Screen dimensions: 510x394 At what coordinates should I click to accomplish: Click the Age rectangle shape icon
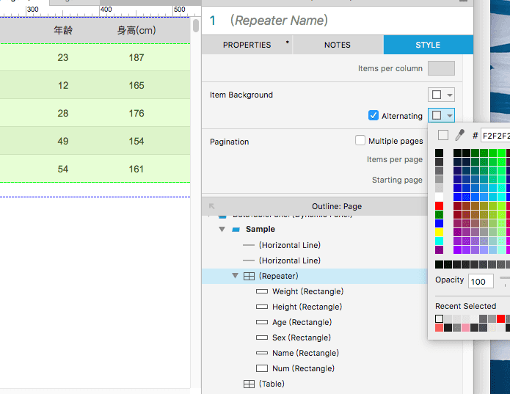coord(262,322)
